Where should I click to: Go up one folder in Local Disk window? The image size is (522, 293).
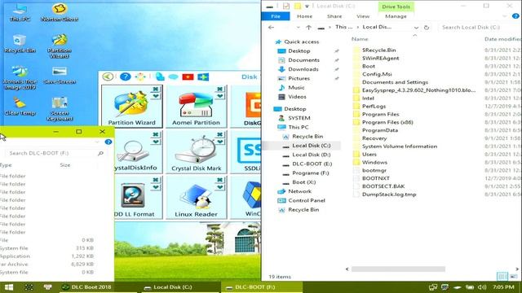[x=308, y=28]
